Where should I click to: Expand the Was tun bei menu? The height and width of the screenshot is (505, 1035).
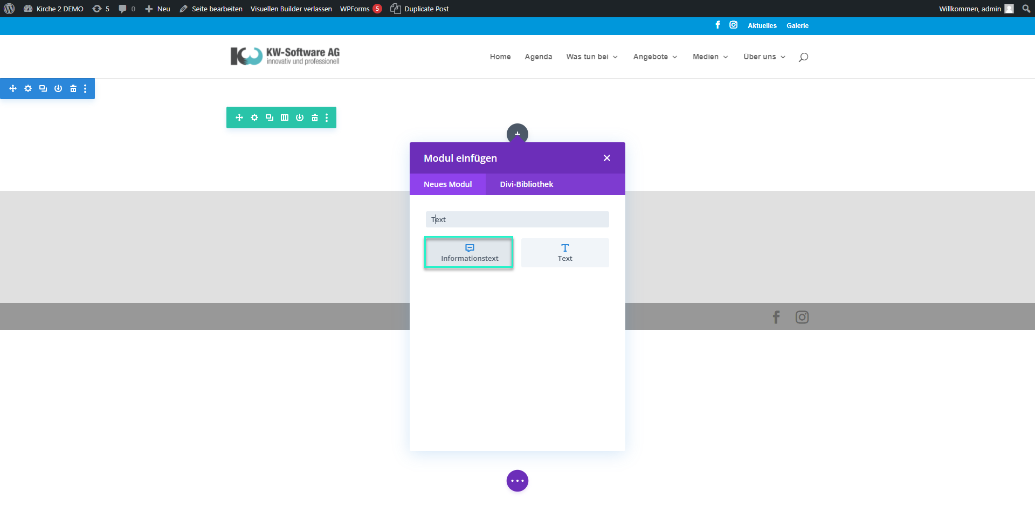click(592, 57)
